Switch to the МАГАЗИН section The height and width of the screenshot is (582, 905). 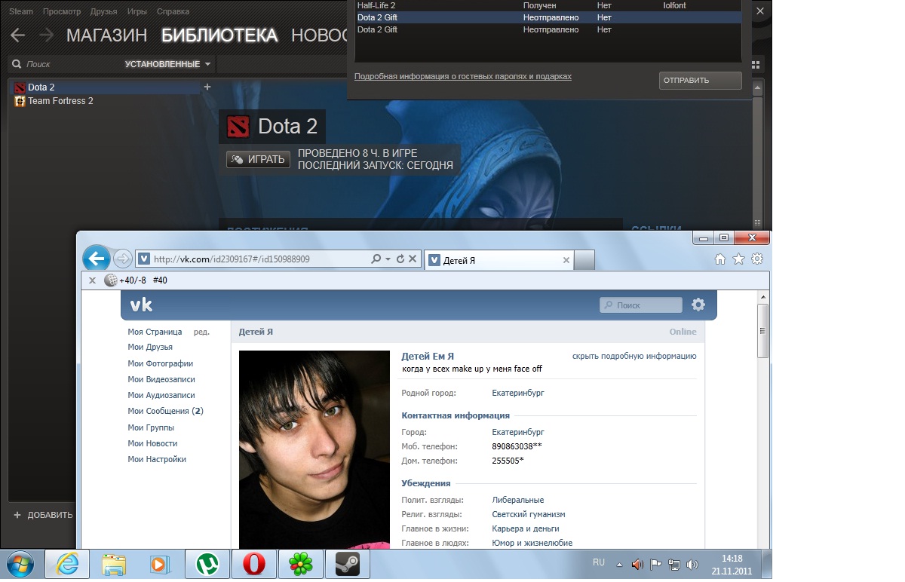[106, 35]
